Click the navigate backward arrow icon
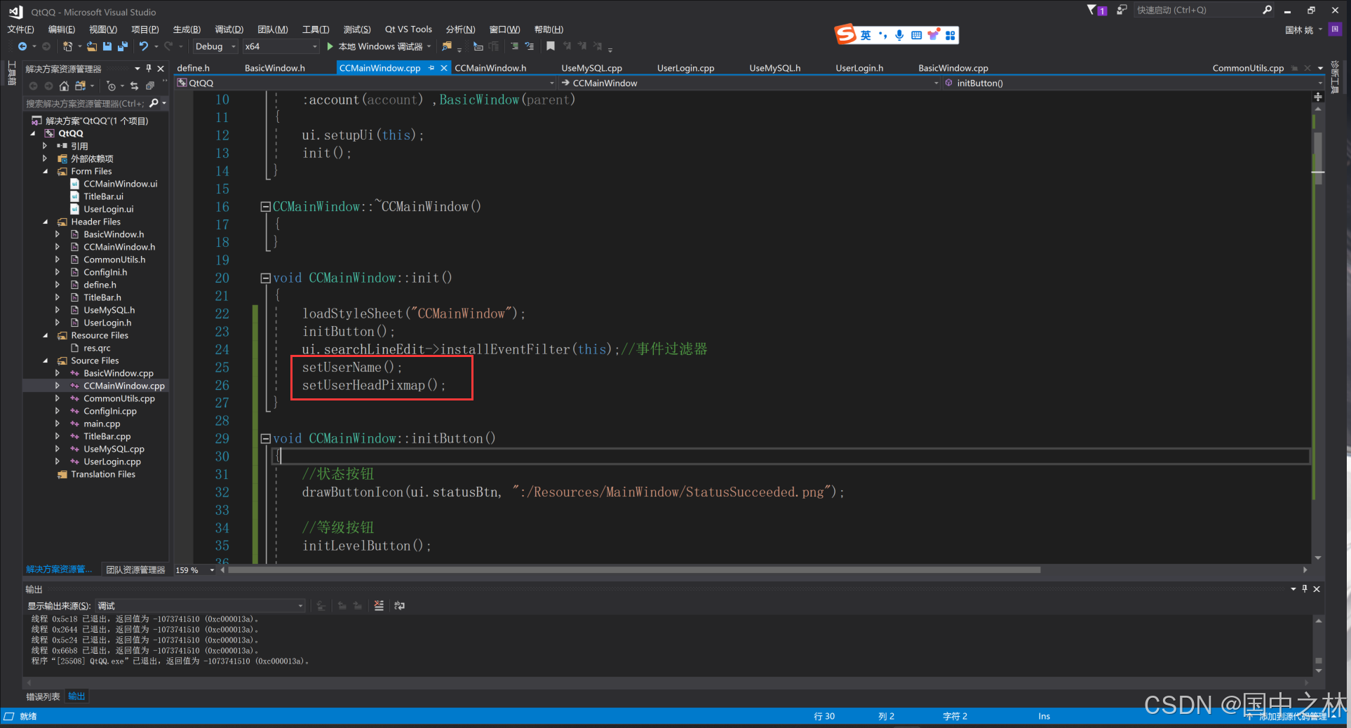 (22, 46)
